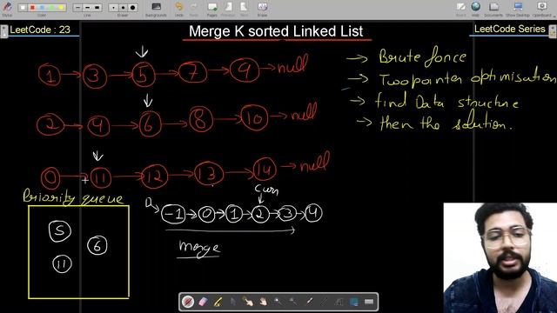Select the Draw lines tool
The width and height of the screenshot is (557, 313).
pyautogui.click(x=324, y=302)
